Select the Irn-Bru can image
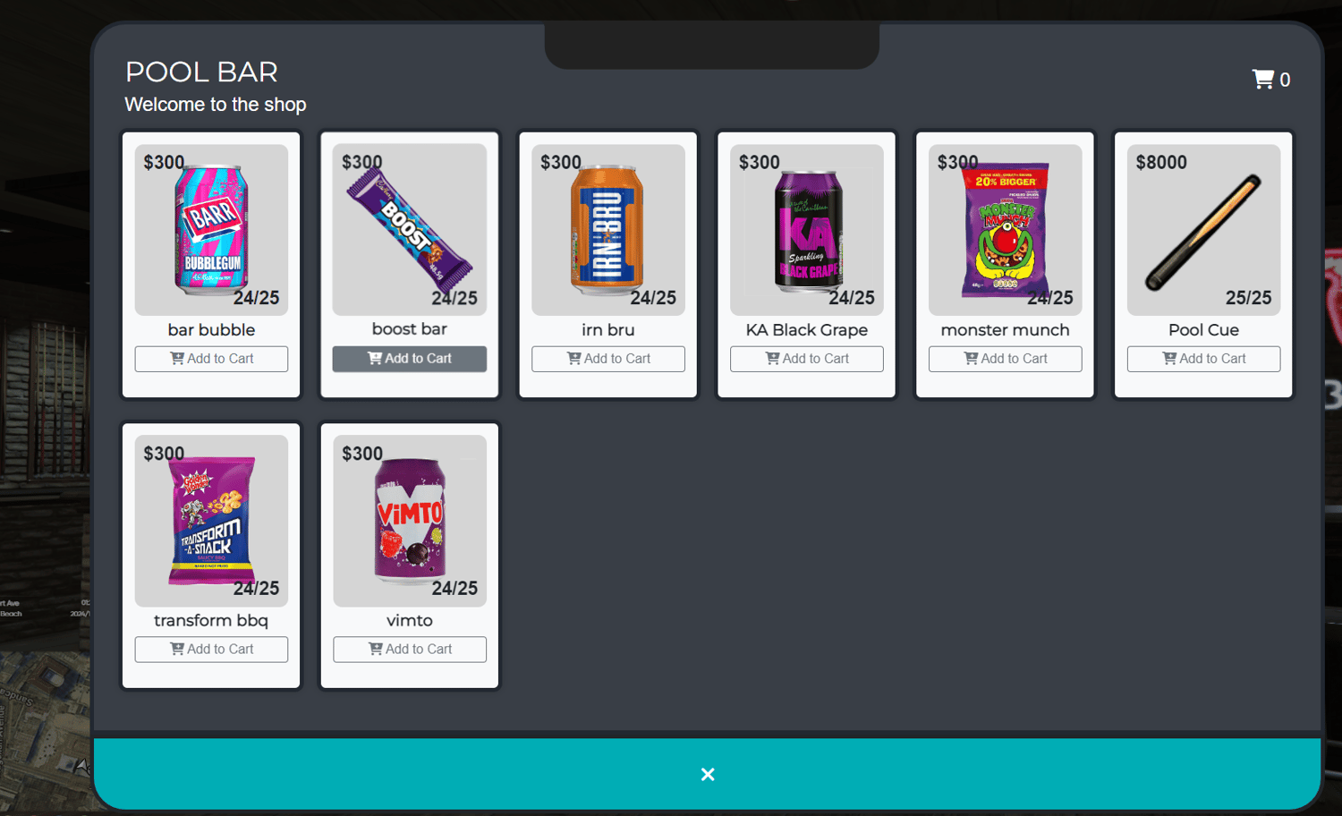The height and width of the screenshot is (816, 1342). pyautogui.click(x=608, y=230)
